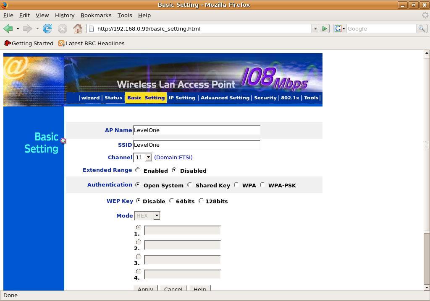Click the vertical scrollbar down arrow
This screenshot has height=301, width=430.
[427, 287]
